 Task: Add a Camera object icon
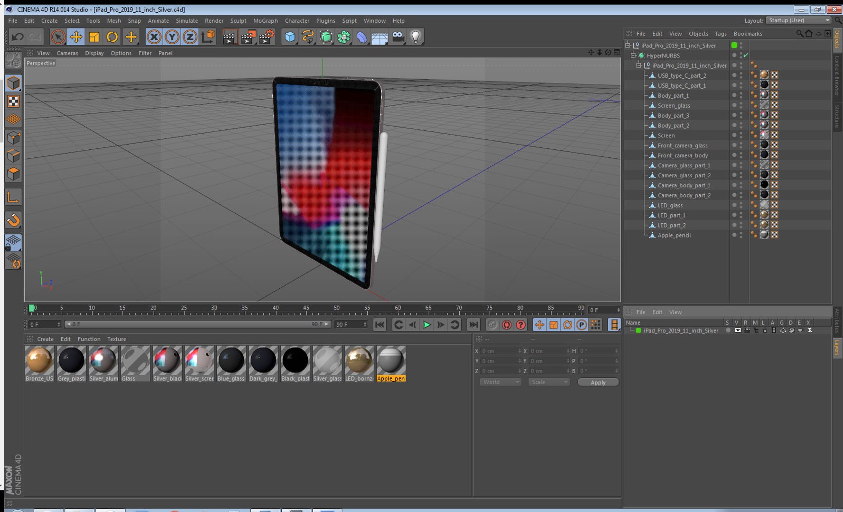[x=398, y=37]
